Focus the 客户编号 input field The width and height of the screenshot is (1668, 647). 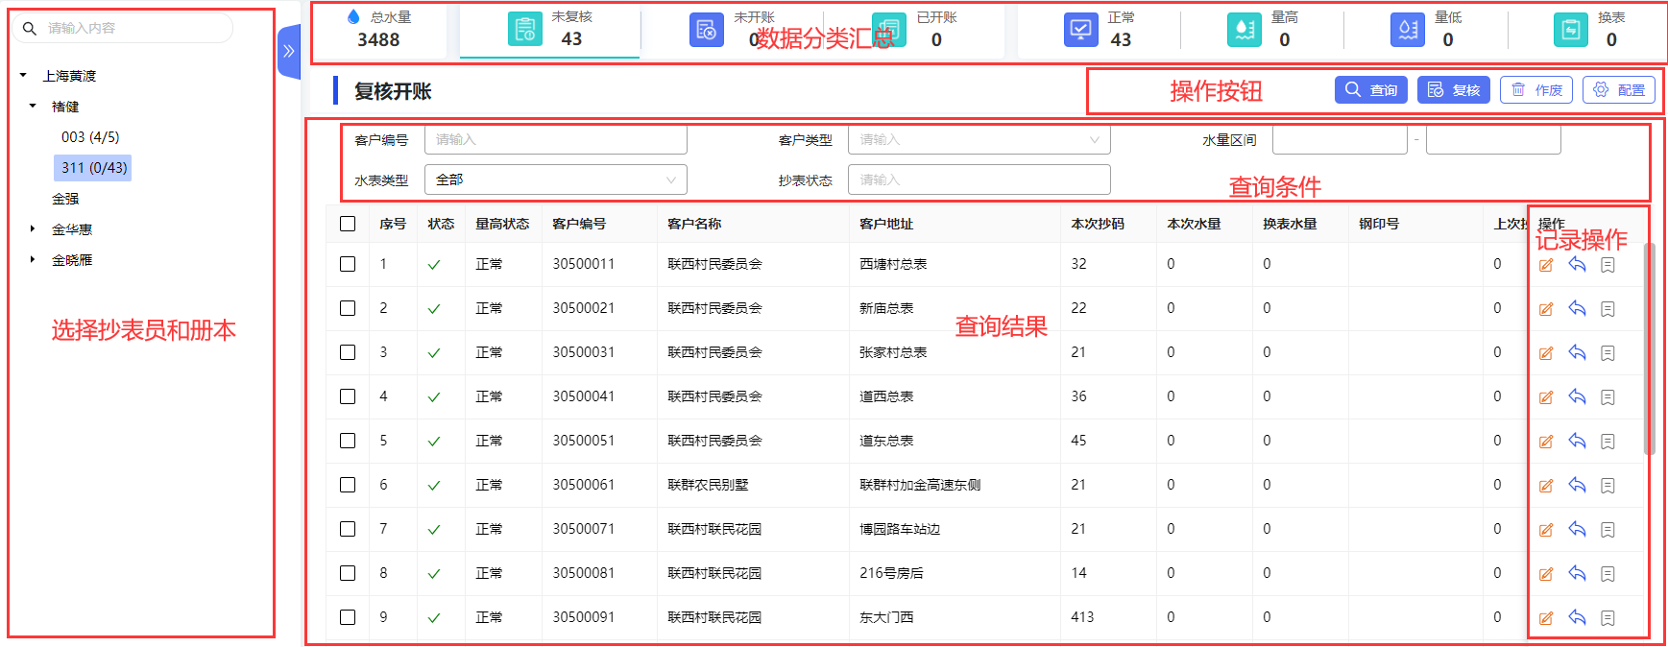click(x=556, y=140)
